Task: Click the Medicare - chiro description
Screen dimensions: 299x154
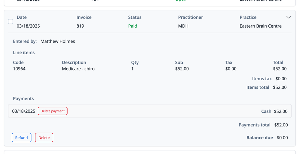Action: pos(78,69)
